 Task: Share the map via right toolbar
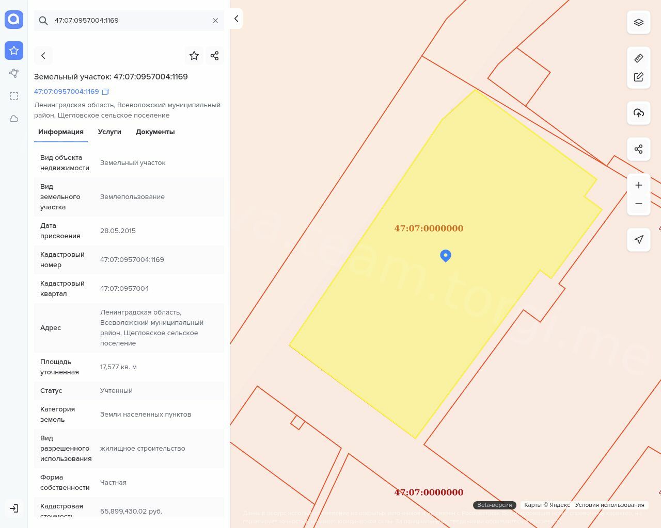tap(638, 149)
